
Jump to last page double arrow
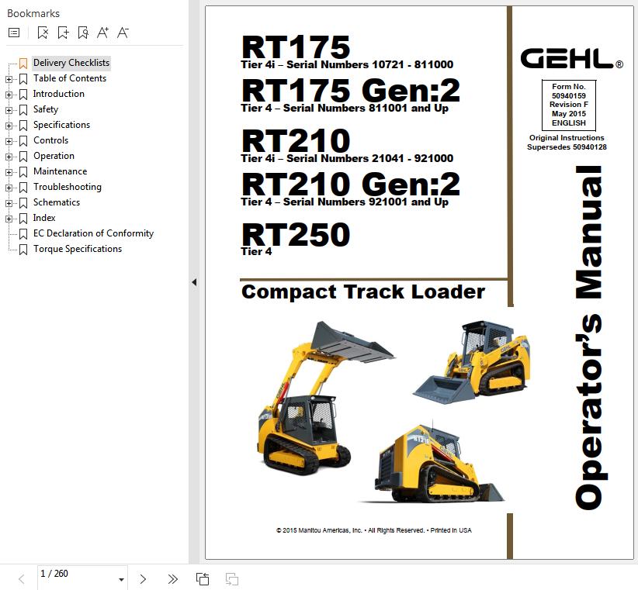172,579
